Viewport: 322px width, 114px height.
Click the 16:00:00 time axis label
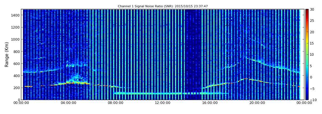[x=209, y=103]
